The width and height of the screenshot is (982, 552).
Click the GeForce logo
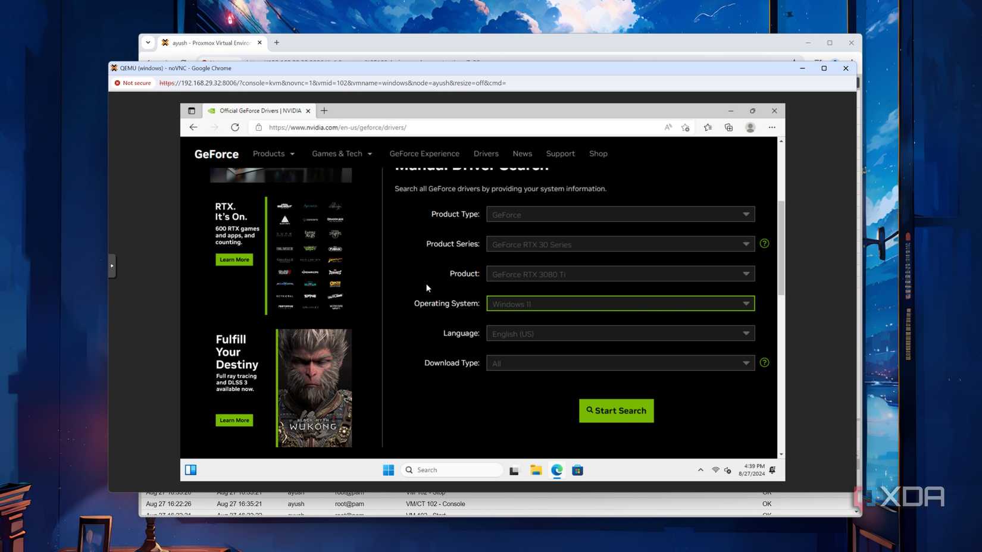tap(217, 154)
